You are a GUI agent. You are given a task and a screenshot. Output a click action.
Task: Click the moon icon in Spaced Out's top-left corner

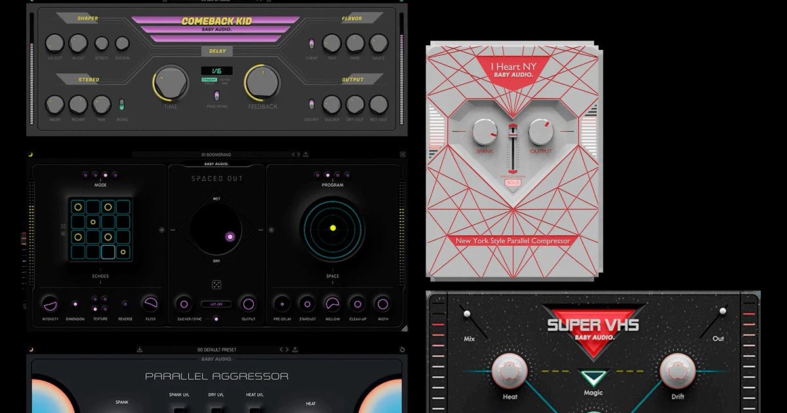click(x=31, y=155)
